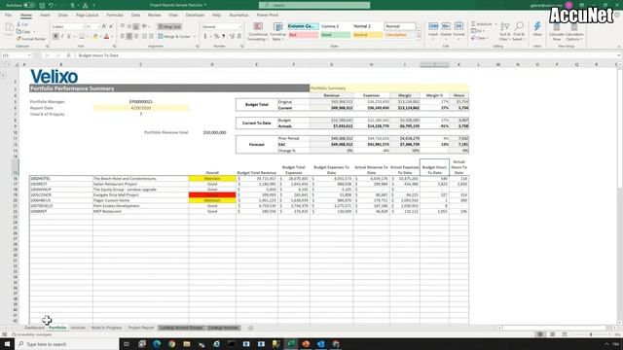
Task: Toggle Bold formatting
Action: click(55, 37)
